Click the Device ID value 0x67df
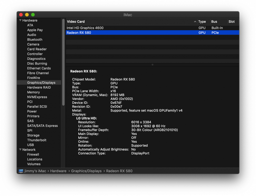This screenshot has height=196, width=256. [x=116, y=103]
